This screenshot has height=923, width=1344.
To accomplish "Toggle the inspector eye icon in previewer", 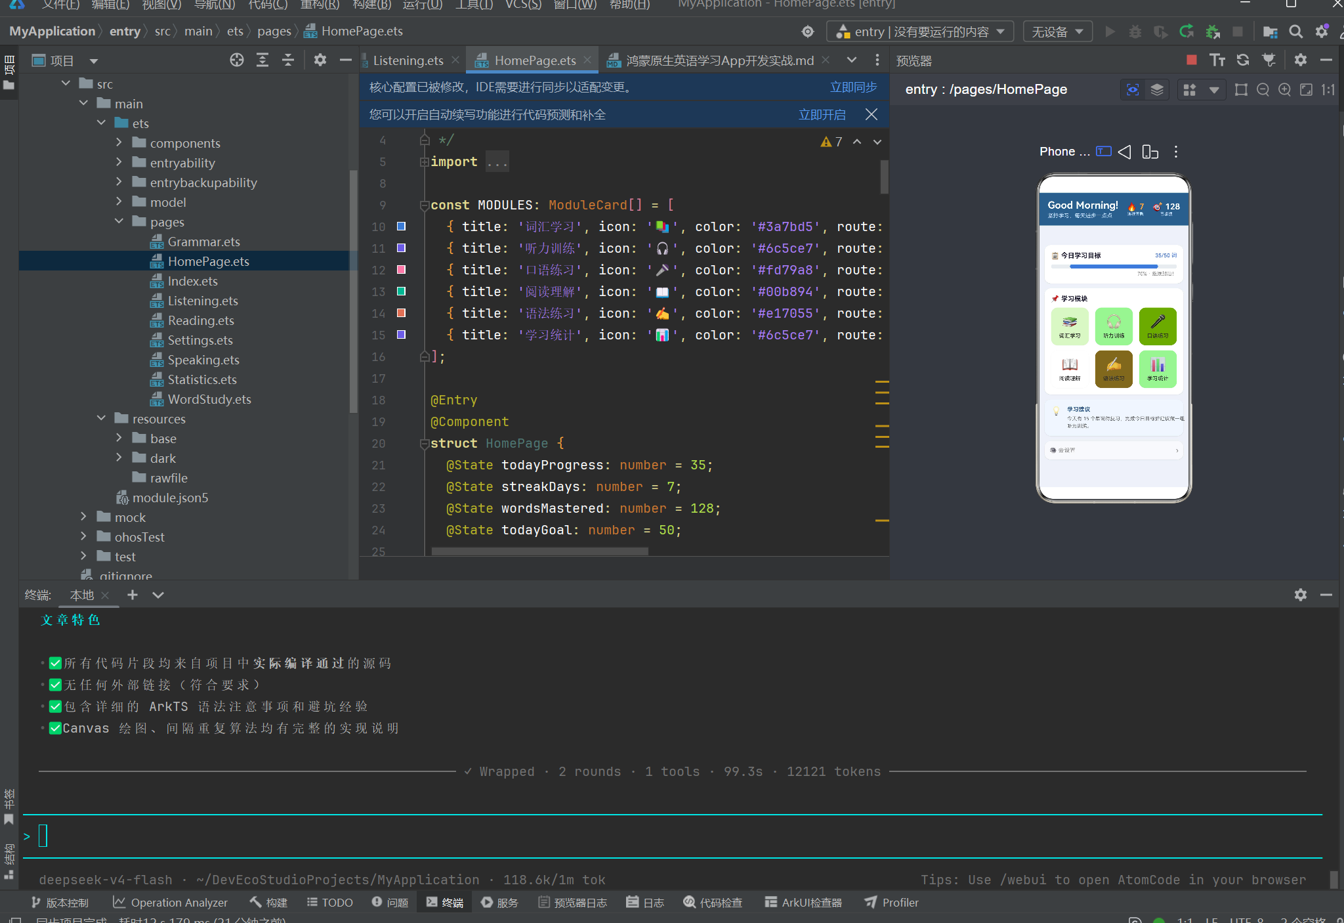I will tap(1133, 90).
